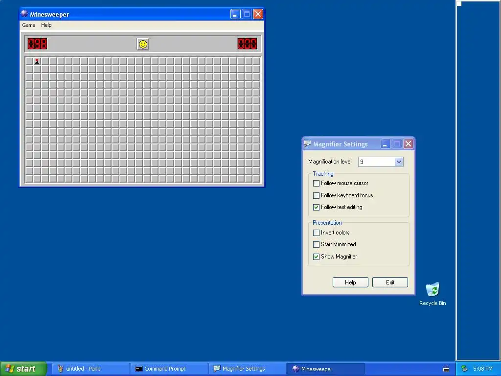Click the network icon in system tray

(464, 369)
